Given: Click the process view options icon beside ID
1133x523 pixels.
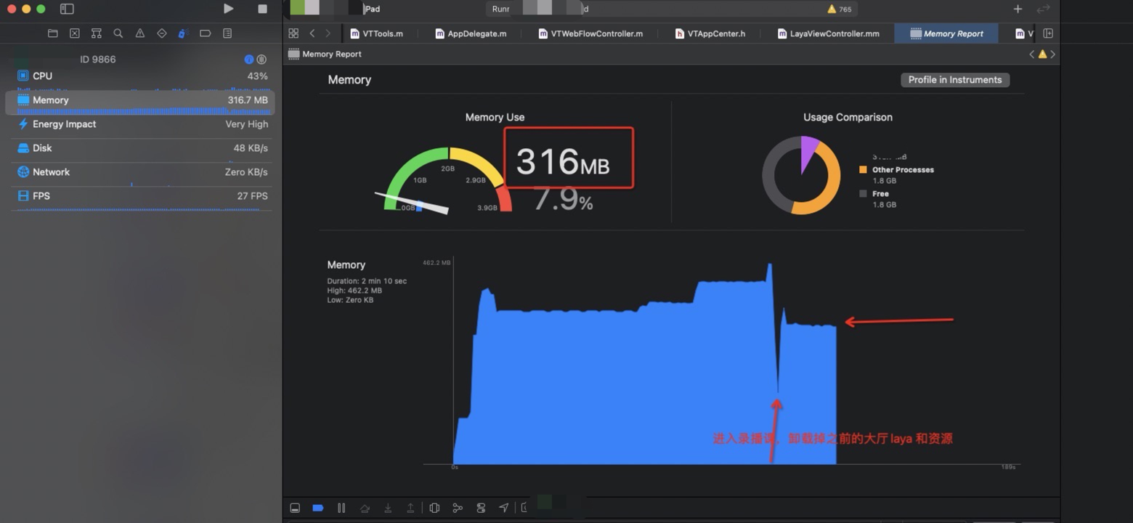Looking at the screenshot, I should (x=261, y=60).
